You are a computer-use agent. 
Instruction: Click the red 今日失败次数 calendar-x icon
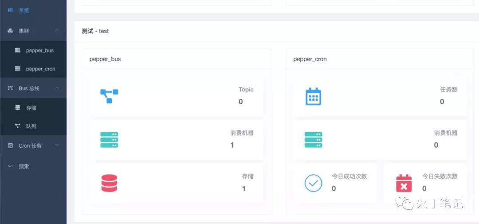(404, 183)
